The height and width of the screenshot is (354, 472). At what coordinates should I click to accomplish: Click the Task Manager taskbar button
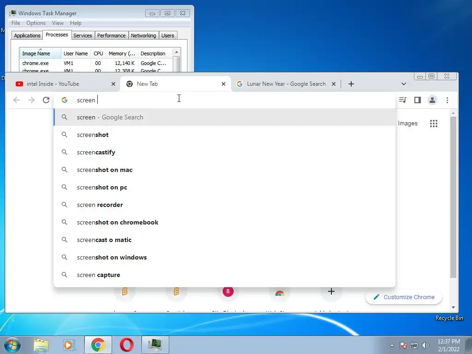click(x=155, y=345)
